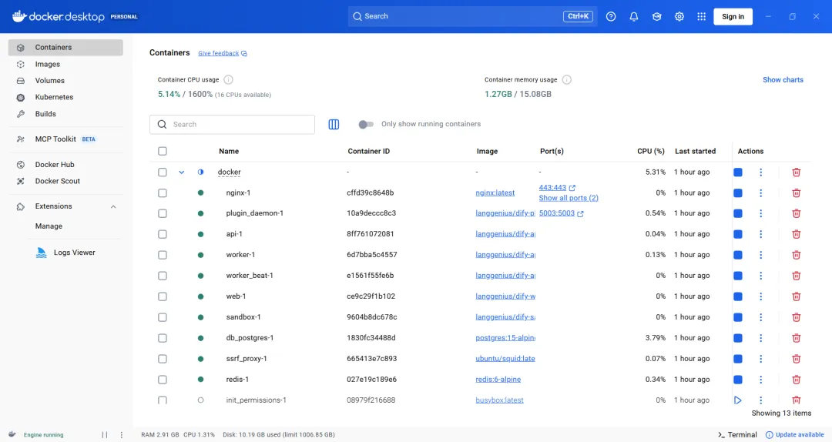Open the apps grid icon
The height and width of the screenshot is (442, 832).
tap(702, 16)
